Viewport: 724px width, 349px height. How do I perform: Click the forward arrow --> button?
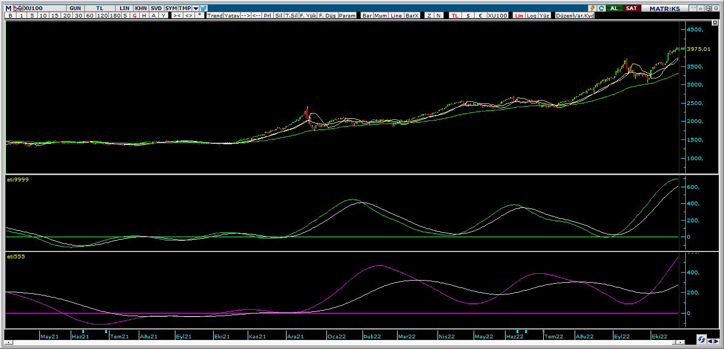246,15
